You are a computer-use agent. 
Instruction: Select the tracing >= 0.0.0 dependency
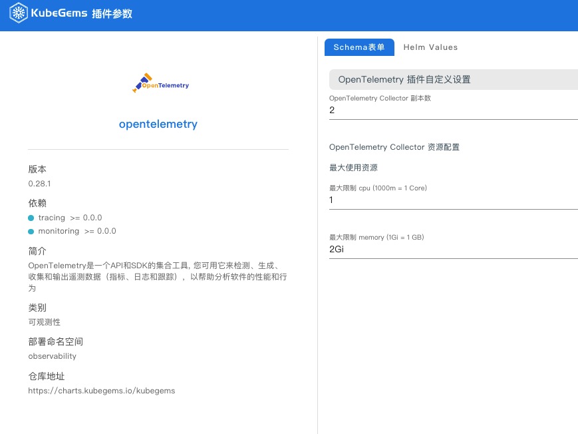pyautogui.click(x=70, y=218)
